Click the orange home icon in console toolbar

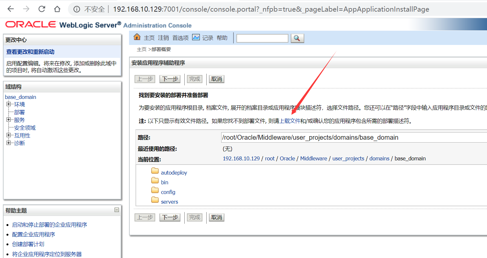137,37
